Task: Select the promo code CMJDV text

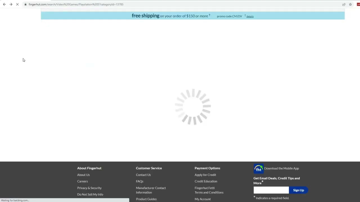Action: click(229, 16)
